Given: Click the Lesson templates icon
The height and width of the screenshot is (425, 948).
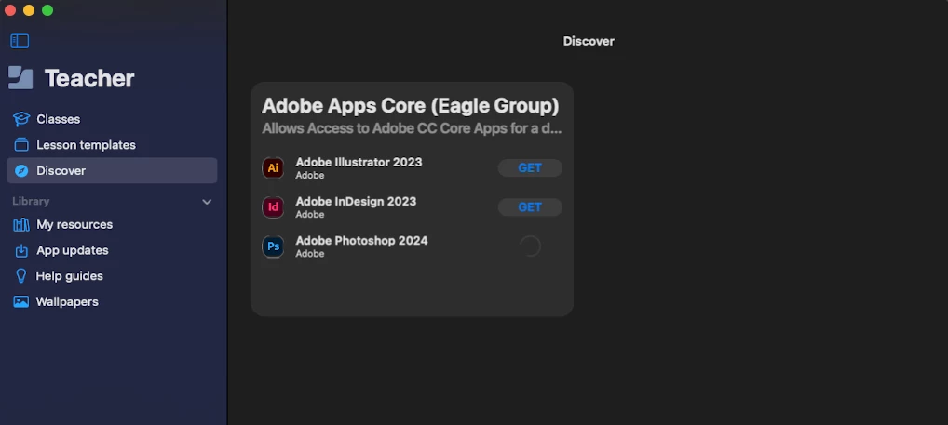Looking at the screenshot, I should (x=21, y=145).
